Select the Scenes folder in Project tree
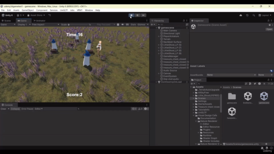This screenshot has width=274, height=154. point(202,98)
